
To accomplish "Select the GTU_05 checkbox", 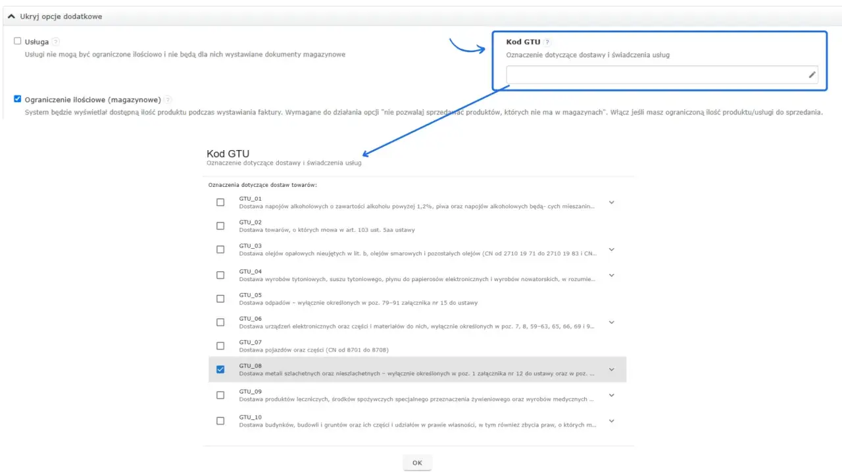I will pyautogui.click(x=220, y=298).
